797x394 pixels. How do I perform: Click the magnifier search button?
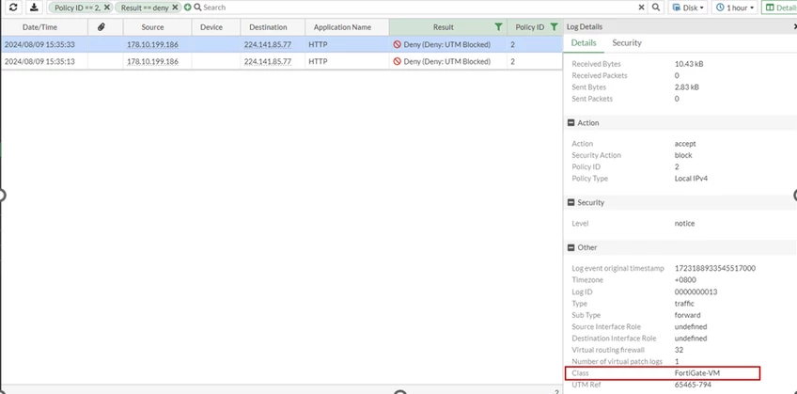pyautogui.click(x=656, y=8)
